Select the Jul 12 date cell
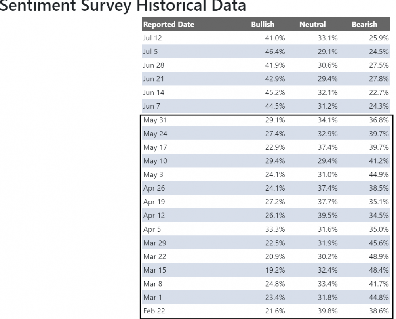 152,38
